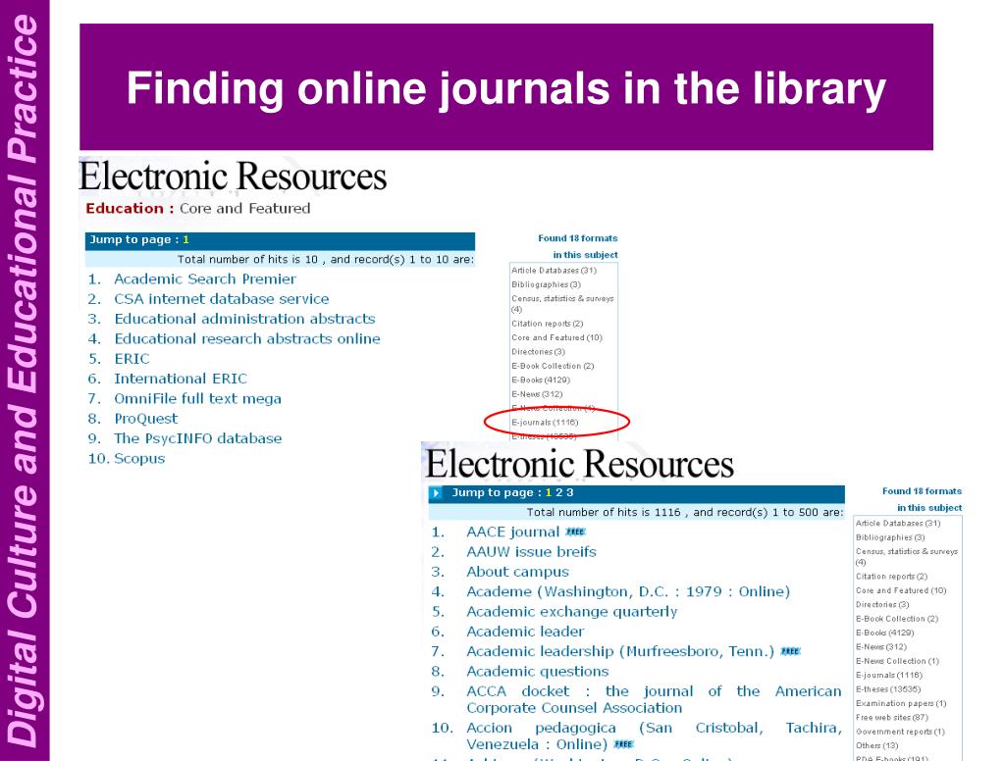Open Academic questions journal link

(537, 672)
